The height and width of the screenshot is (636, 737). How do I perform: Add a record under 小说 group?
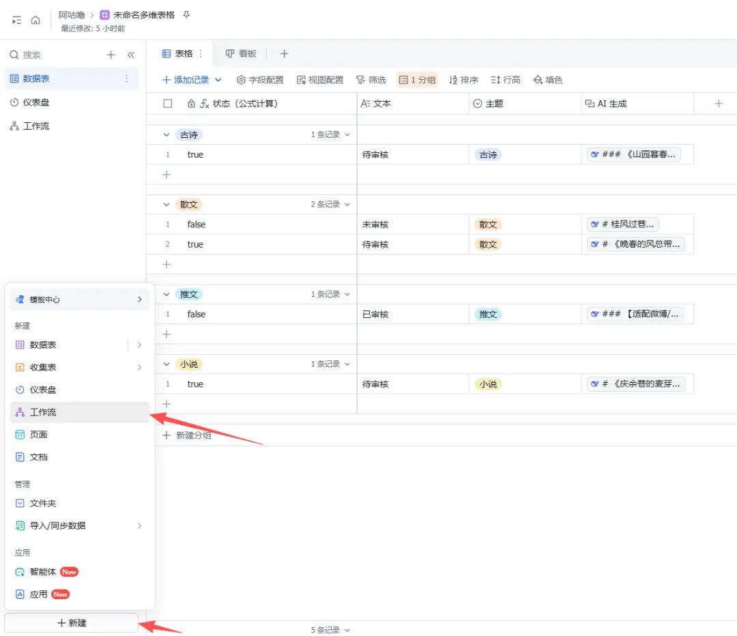point(167,404)
